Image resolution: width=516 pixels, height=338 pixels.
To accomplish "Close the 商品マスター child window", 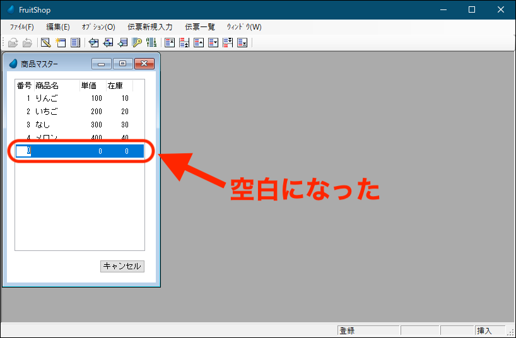I will [144, 64].
